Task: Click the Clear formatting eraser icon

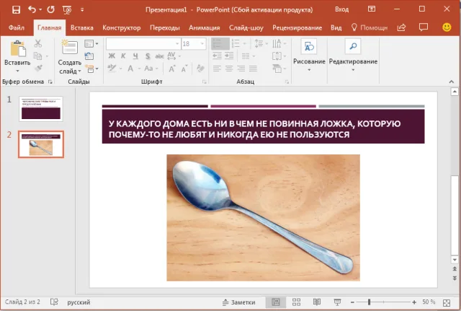Action: click(x=200, y=69)
